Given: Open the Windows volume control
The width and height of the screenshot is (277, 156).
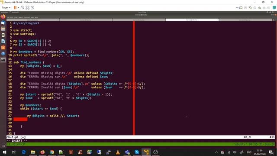Looking at the screenshot, I should tap(235, 152).
